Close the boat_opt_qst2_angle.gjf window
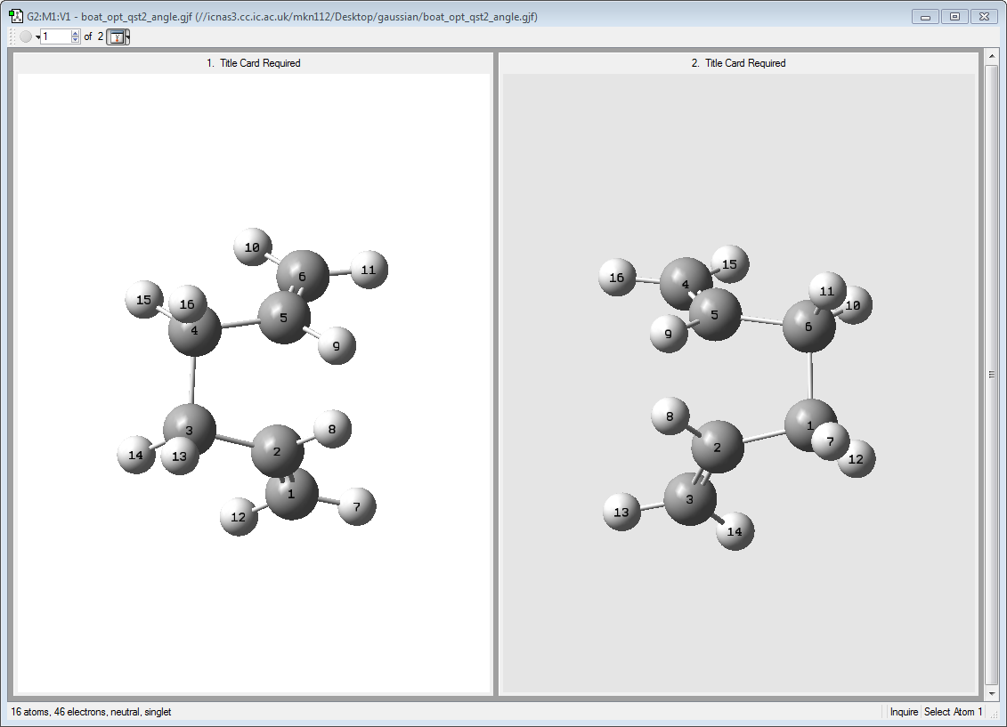 click(x=985, y=17)
